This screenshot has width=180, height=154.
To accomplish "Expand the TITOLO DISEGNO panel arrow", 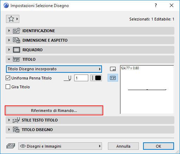I will 9,130.
